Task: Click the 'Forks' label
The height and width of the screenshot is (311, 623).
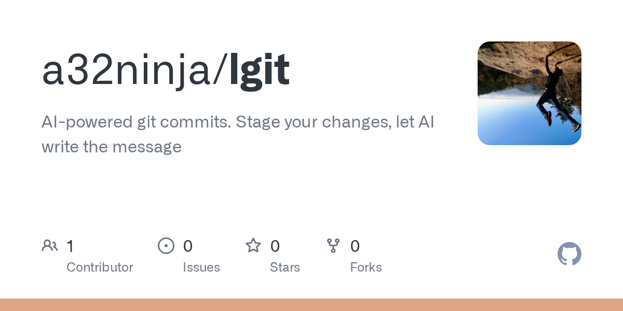Action: [366, 267]
